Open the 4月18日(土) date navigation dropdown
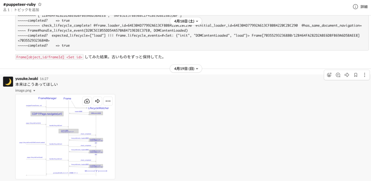 coord(186,21)
